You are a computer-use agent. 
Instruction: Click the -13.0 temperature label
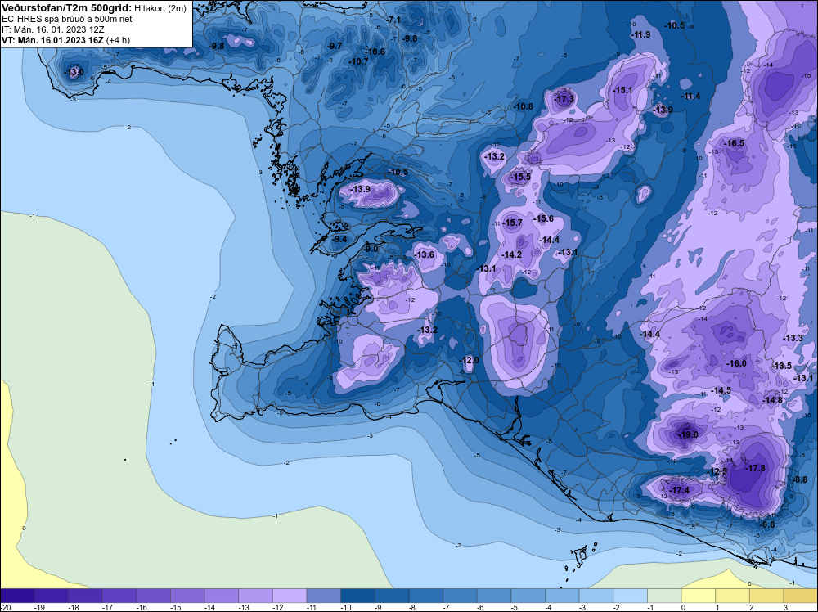(74, 72)
